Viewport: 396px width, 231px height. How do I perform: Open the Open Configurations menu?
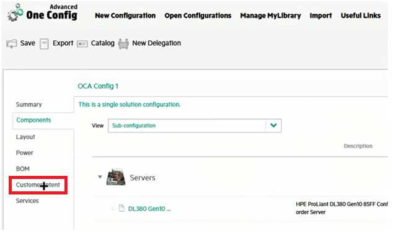pyautogui.click(x=198, y=15)
